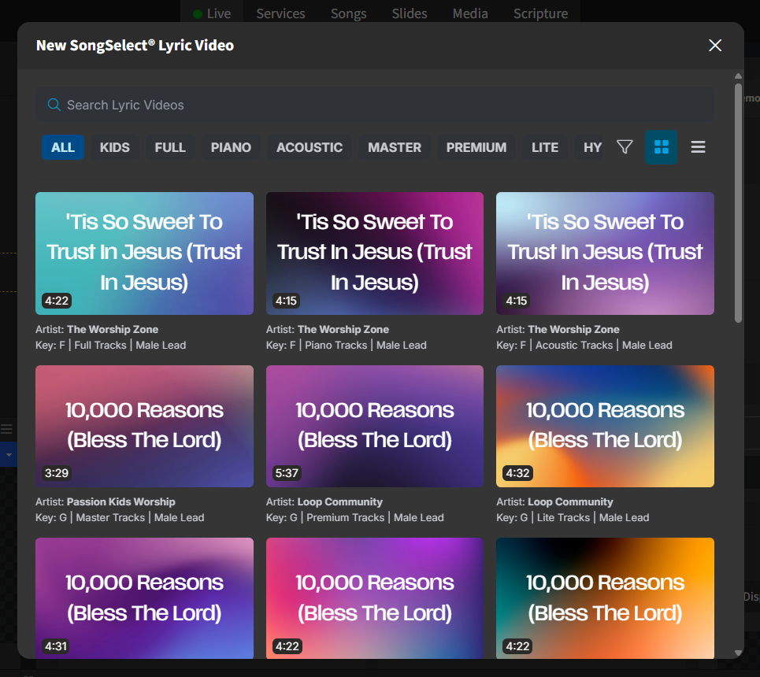
Task: Switch to grid view layout
Action: pos(661,147)
